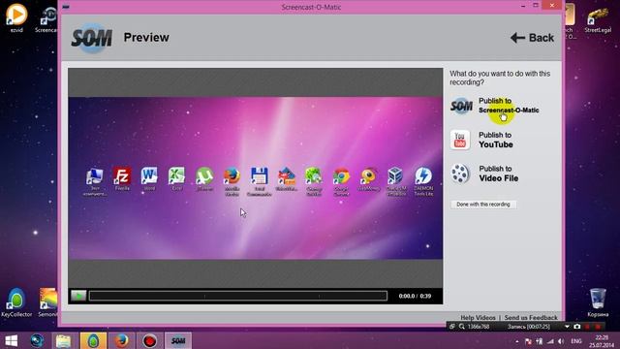Open the Recycle Bin (Корзина) desktop icon
620x349 pixels.
click(x=598, y=302)
